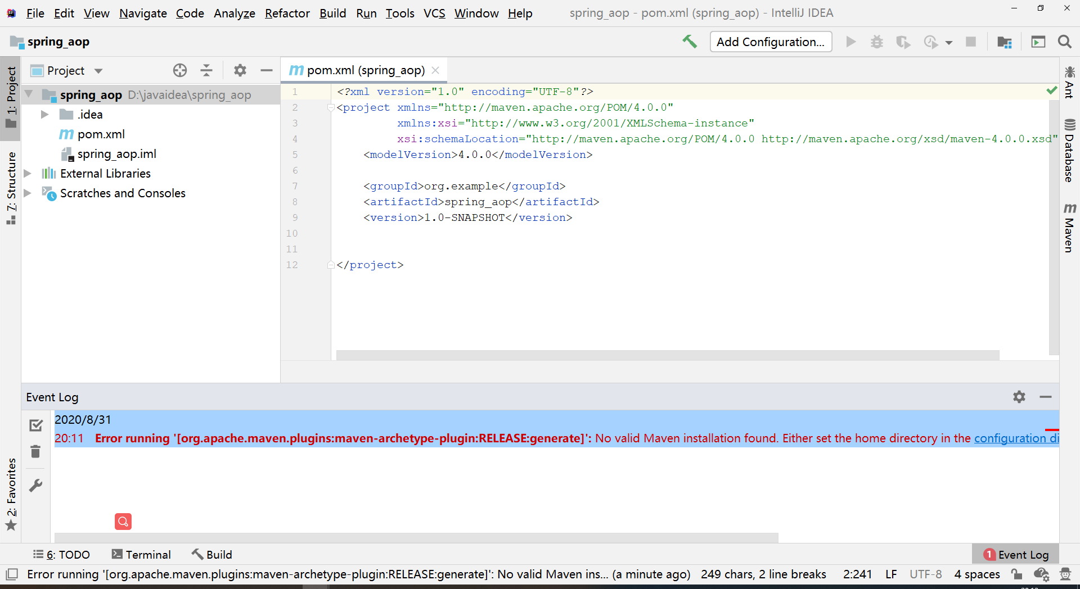Viewport: 1080px width, 589px height.
Task: Click the Run play icon
Action: click(x=850, y=42)
